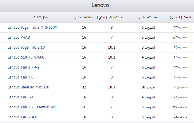Click the صفحه نمایش (اینچ) column header
This screenshot has height=123, width=194.
pyautogui.click(x=111, y=18)
